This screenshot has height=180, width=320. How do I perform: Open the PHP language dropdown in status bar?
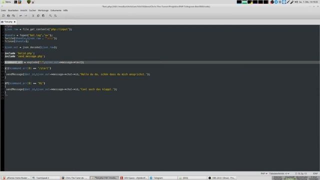pyautogui.click(x=264, y=173)
